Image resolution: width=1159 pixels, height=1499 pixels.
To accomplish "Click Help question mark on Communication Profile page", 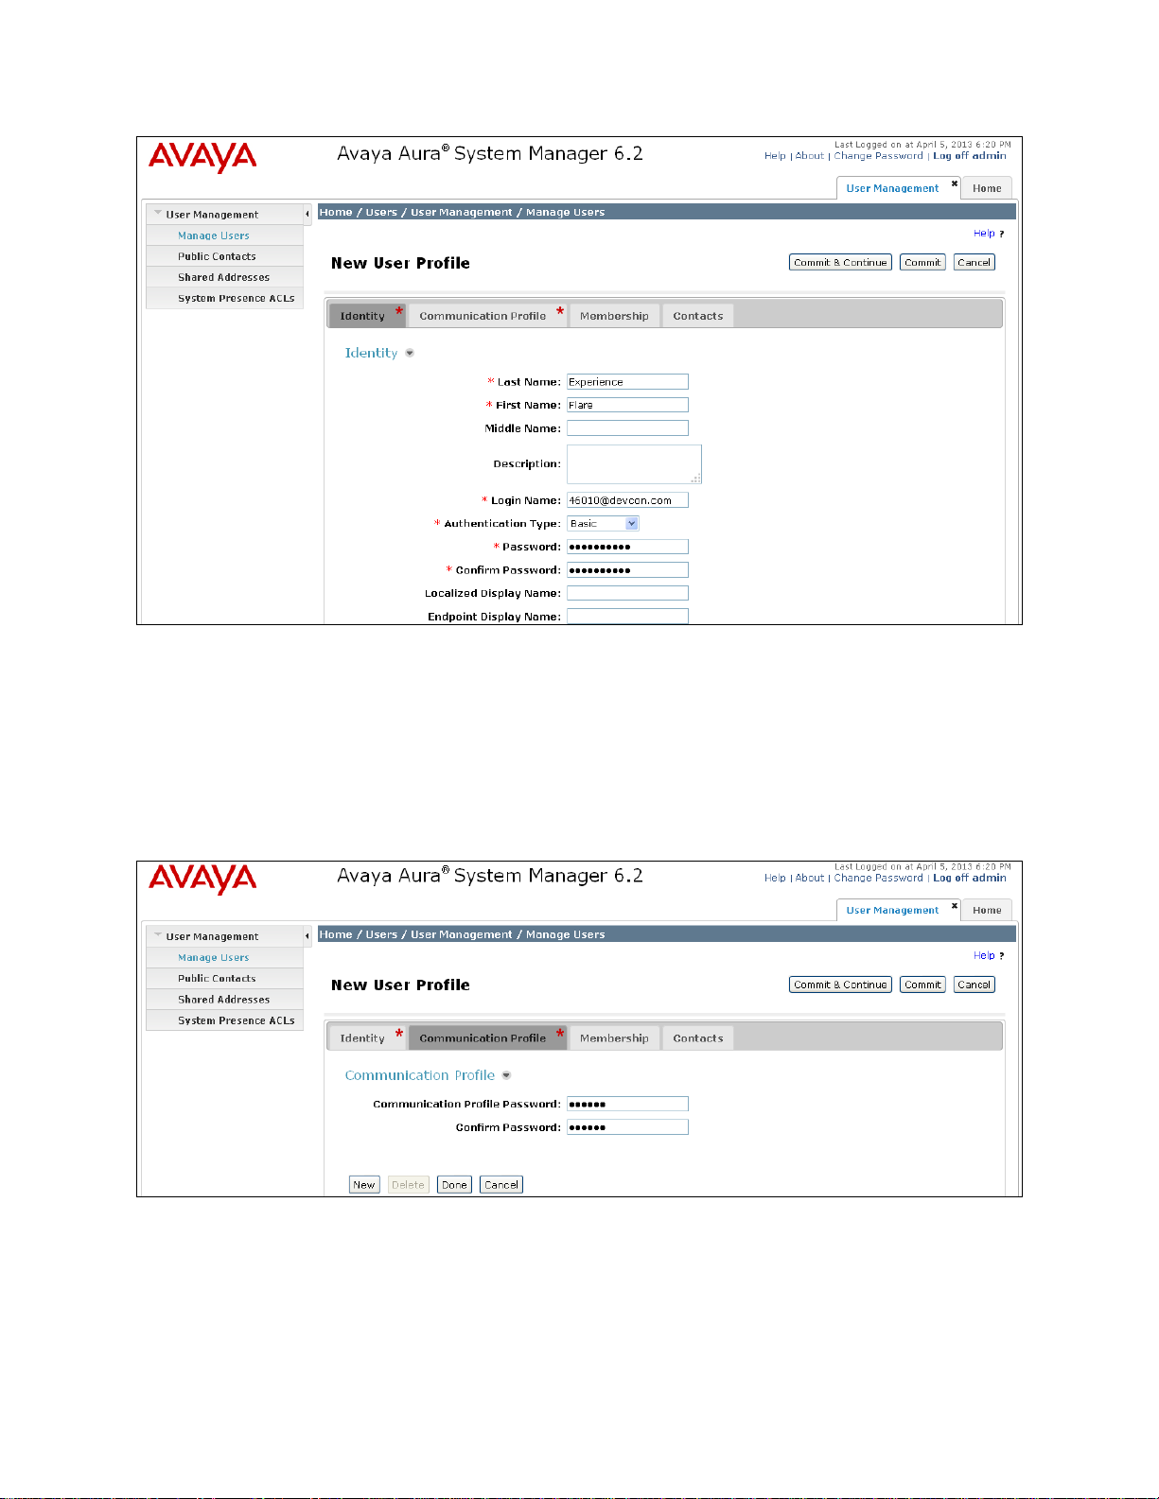I will (x=1001, y=956).
